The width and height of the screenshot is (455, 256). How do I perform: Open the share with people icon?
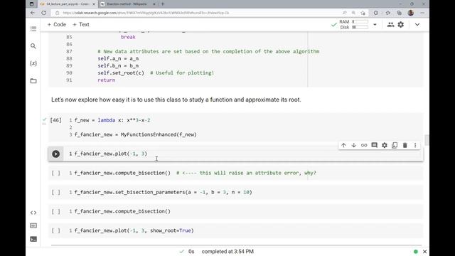tap(390, 25)
